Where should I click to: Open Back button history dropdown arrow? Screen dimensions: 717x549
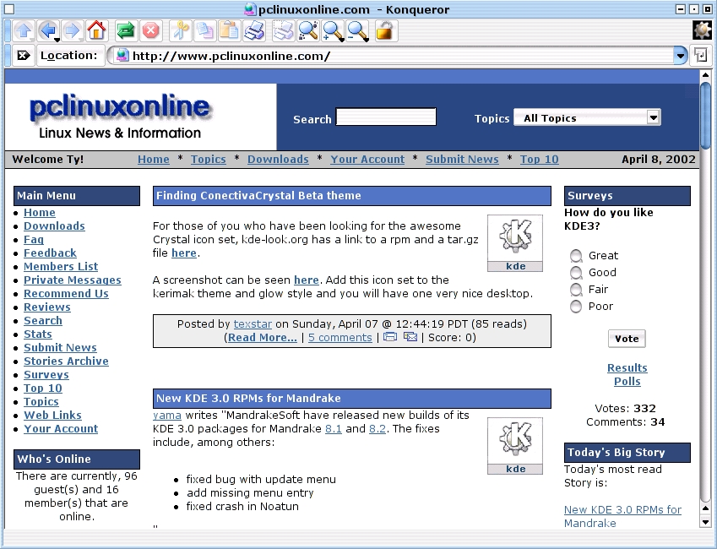[57, 40]
